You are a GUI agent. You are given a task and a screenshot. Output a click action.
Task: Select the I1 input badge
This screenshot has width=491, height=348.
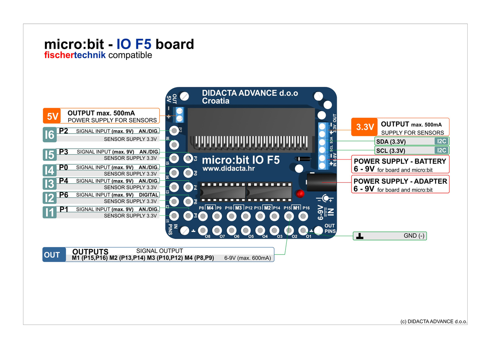(50, 212)
